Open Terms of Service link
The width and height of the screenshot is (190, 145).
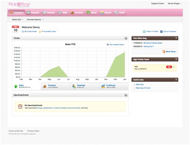[x=16, y=131]
